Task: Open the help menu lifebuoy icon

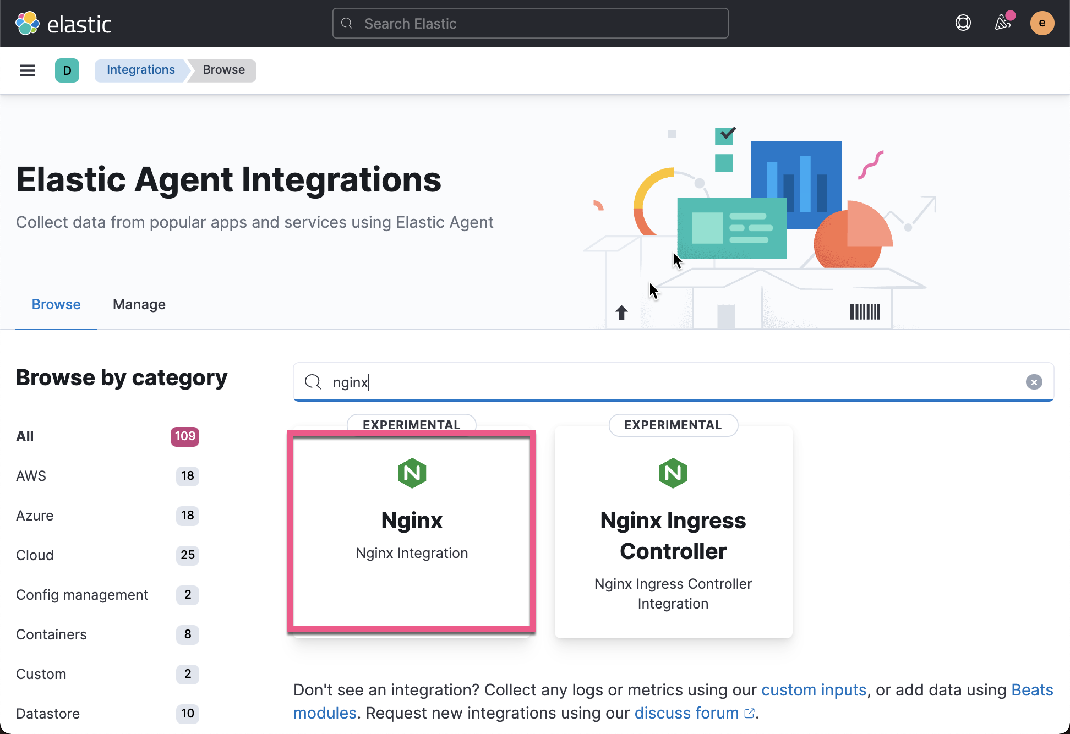Action: (963, 23)
